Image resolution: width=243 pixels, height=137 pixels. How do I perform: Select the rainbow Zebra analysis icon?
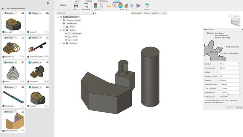tap(120, 6)
